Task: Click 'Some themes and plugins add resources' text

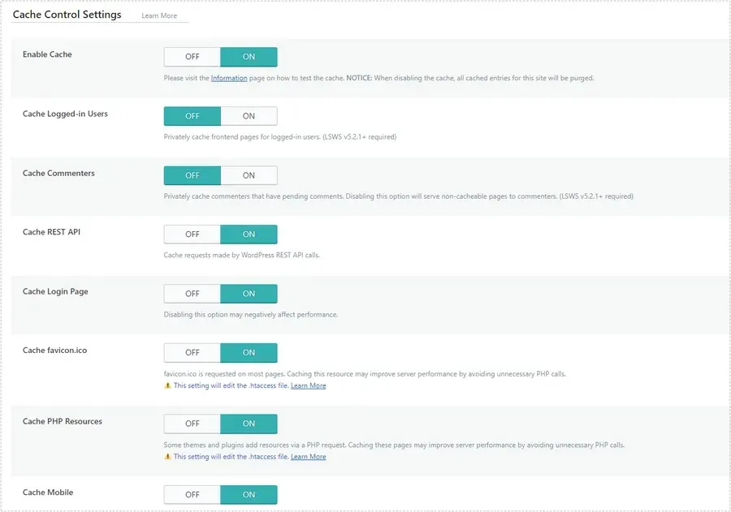Action: (394, 445)
